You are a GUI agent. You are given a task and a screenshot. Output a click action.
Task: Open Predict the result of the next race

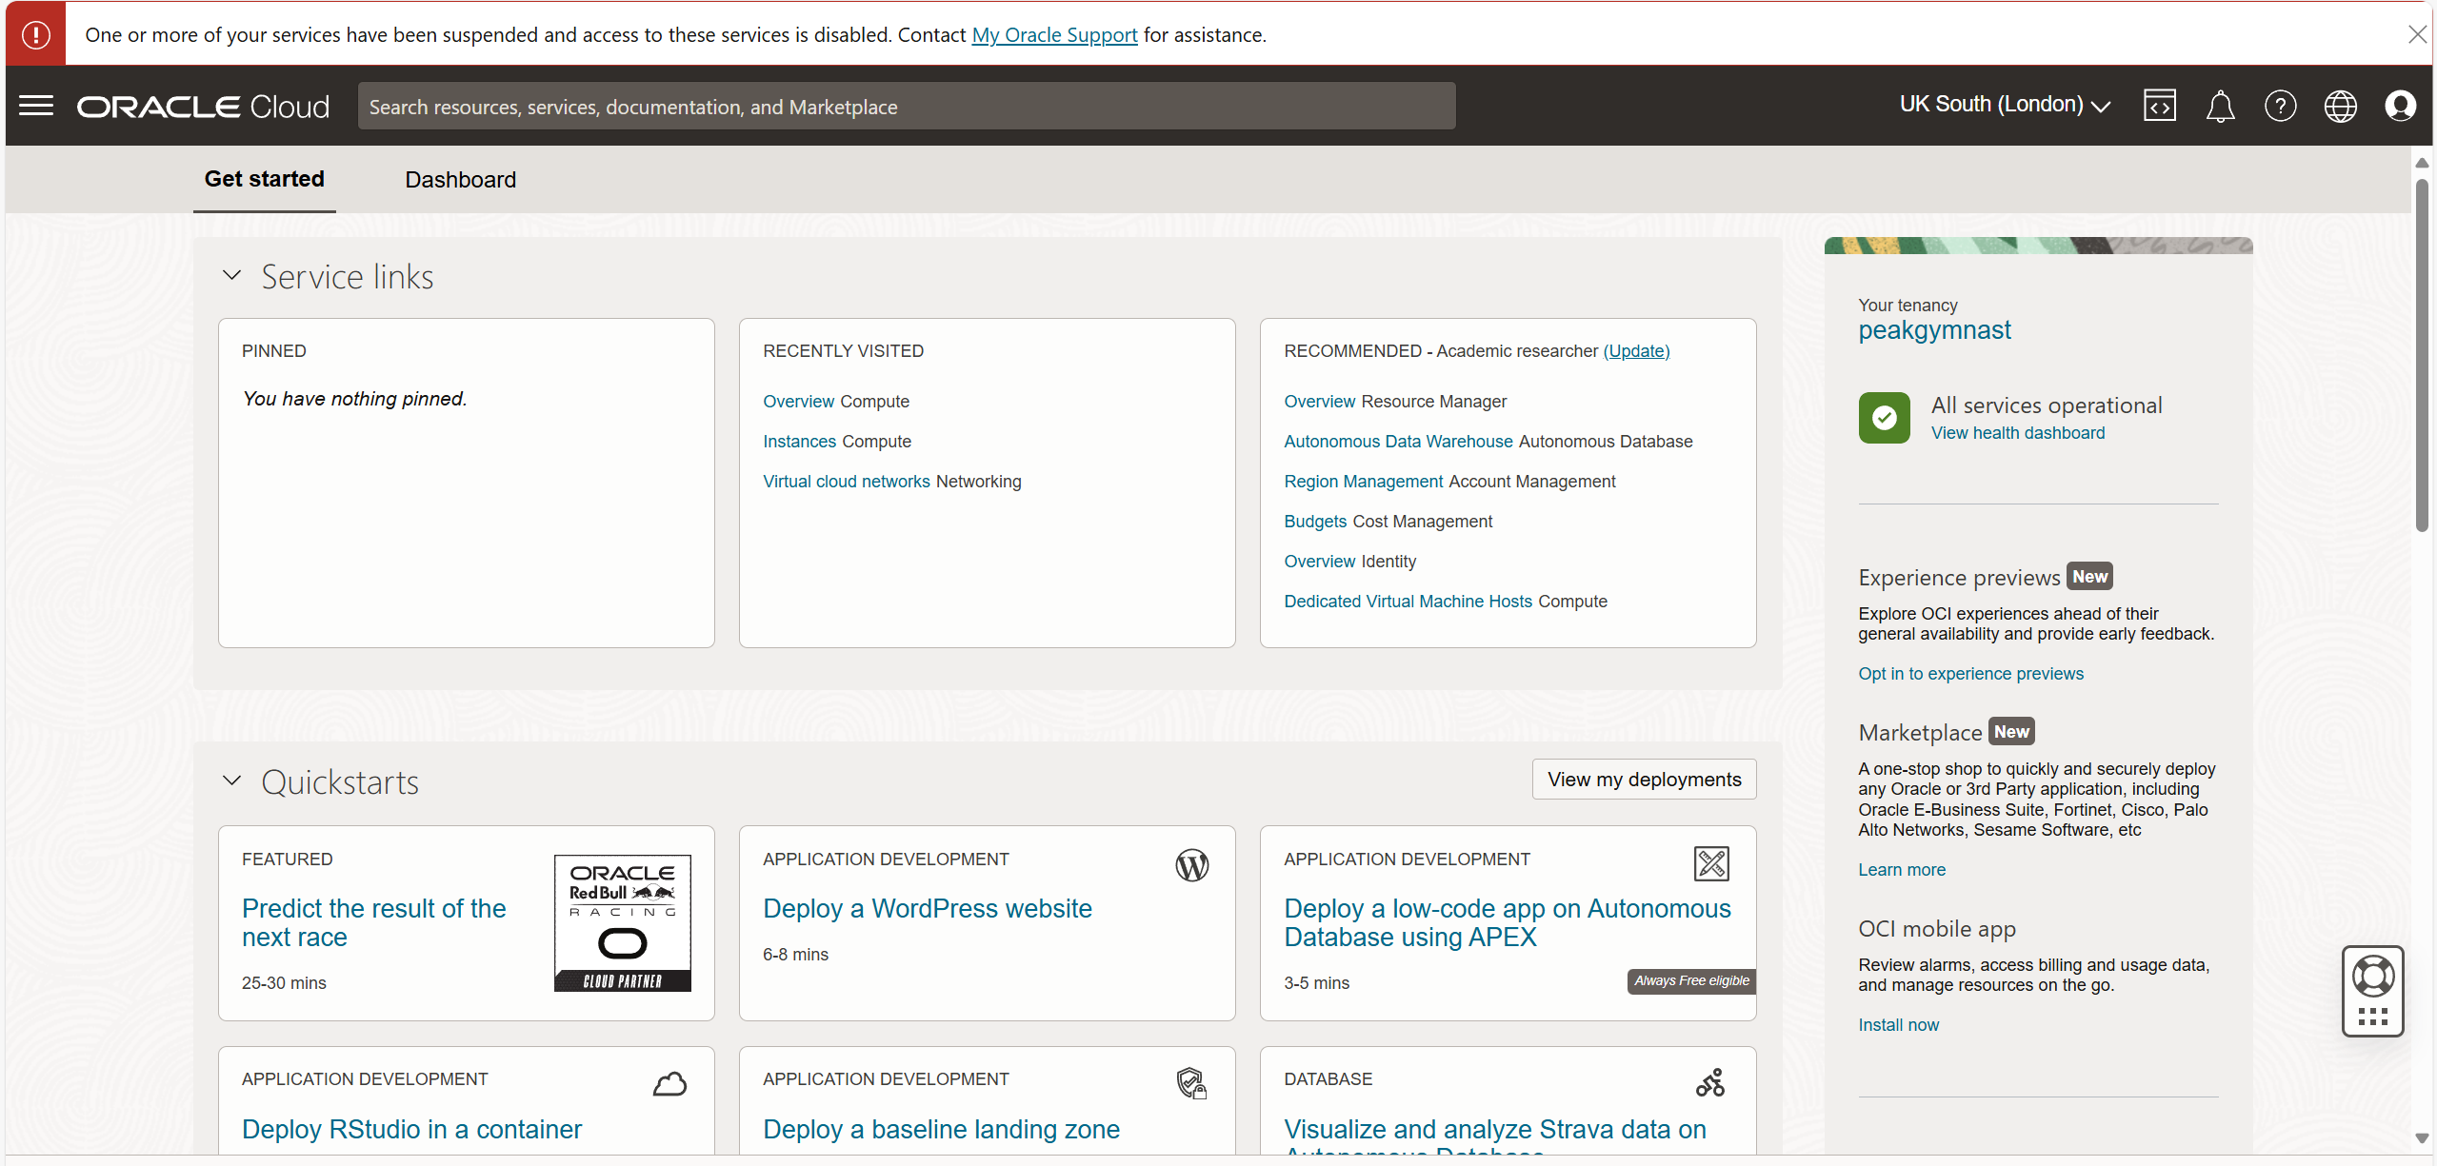(373, 922)
